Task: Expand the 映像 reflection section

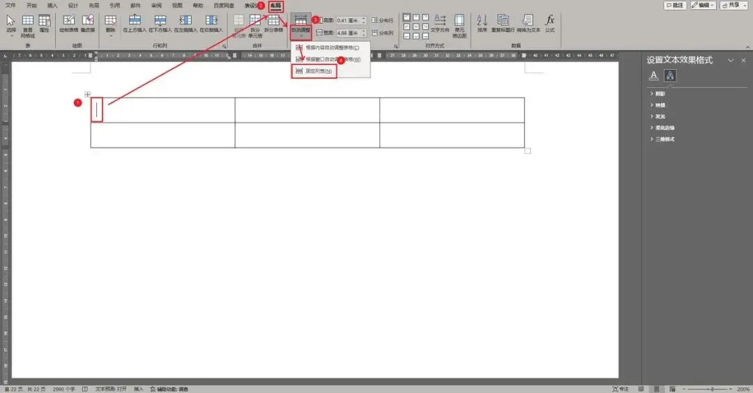Action: coord(658,105)
